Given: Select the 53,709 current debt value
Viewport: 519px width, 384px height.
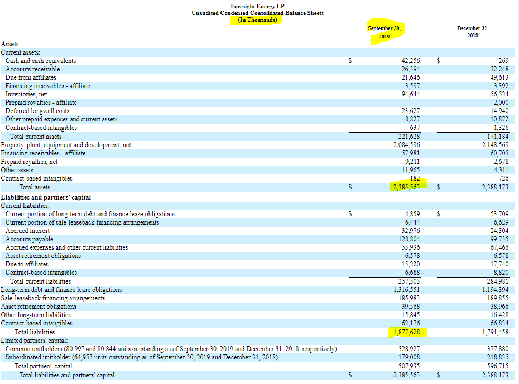Looking at the screenshot, I should (499, 214).
